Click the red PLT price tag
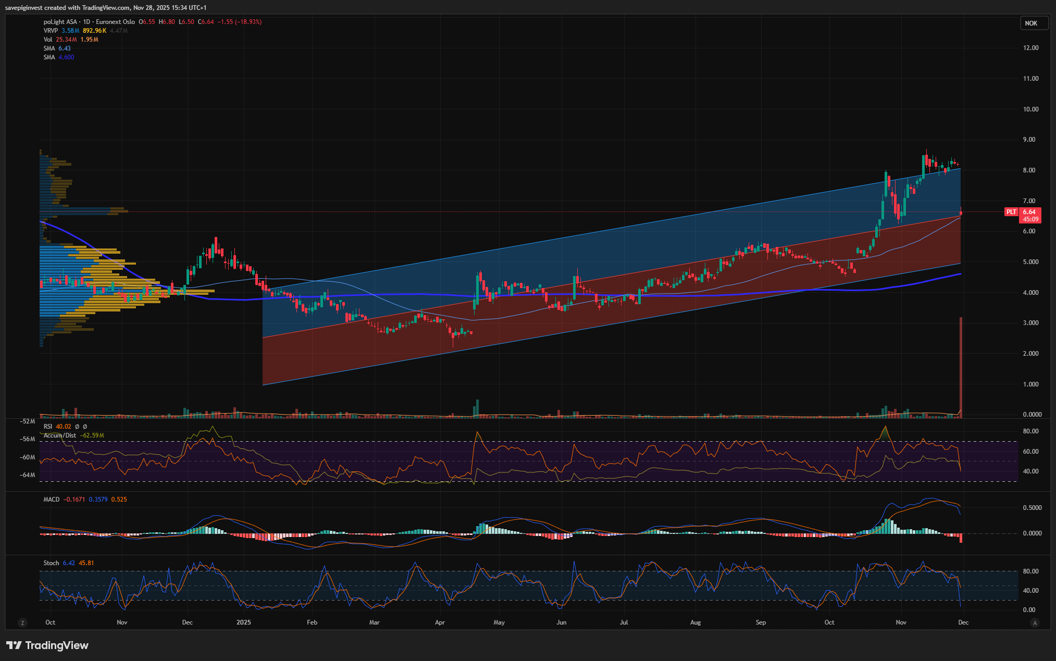1056x661 pixels. (1011, 212)
